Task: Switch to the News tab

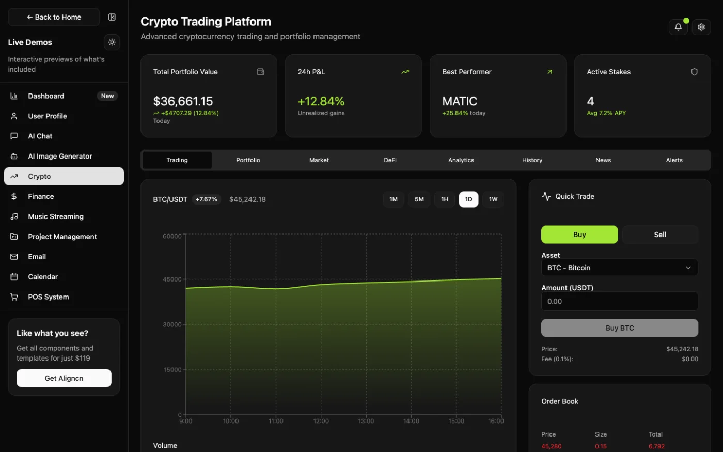Action: tap(603, 160)
